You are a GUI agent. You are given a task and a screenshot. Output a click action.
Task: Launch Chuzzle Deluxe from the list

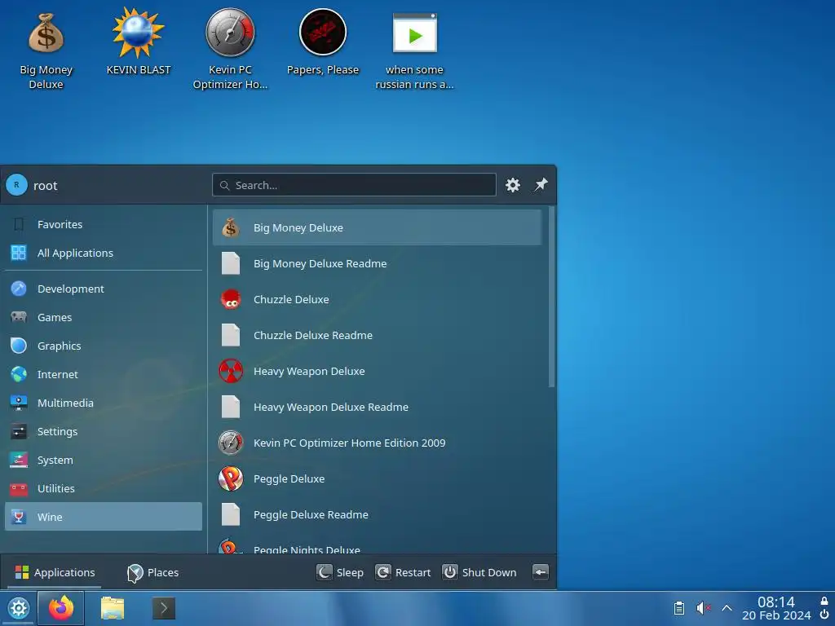(x=377, y=299)
